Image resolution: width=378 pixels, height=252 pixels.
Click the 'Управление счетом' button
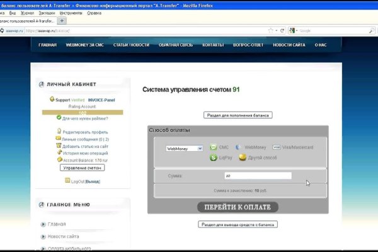pos(82,168)
